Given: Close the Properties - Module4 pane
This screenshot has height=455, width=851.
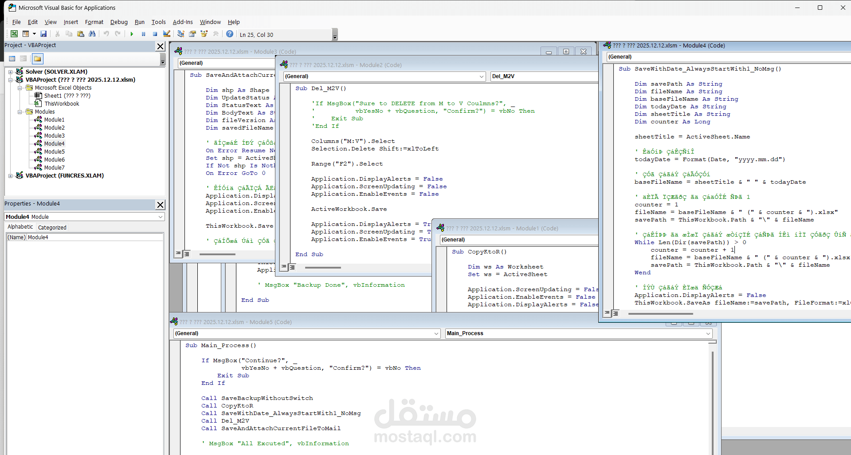Looking at the screenshot, I should click(x=160, y=205).
